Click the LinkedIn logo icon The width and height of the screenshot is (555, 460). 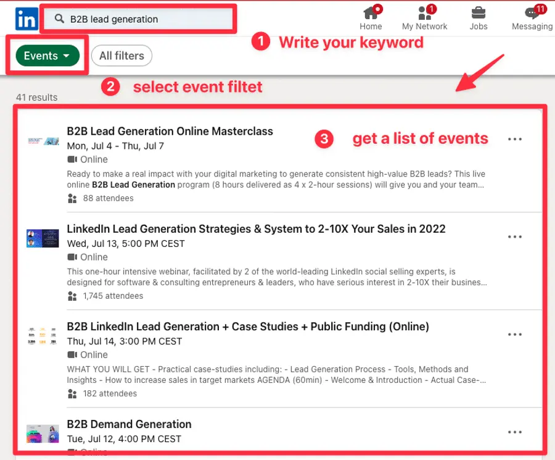tap(26, 19)
